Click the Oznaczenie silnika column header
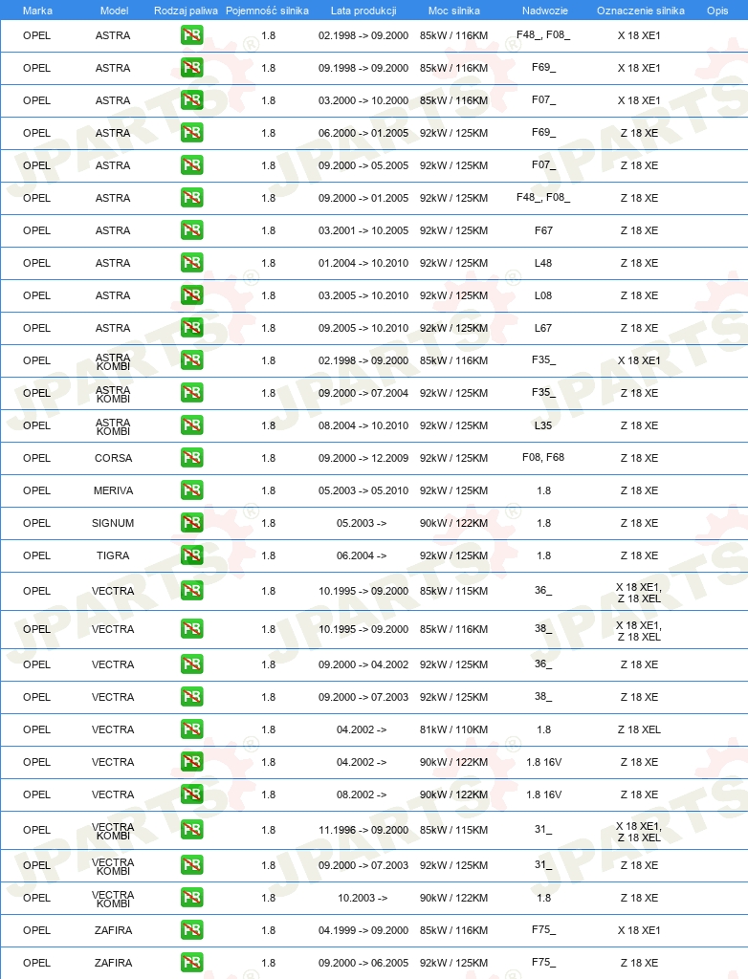748x979 pixels. click(x=641, y=11)
